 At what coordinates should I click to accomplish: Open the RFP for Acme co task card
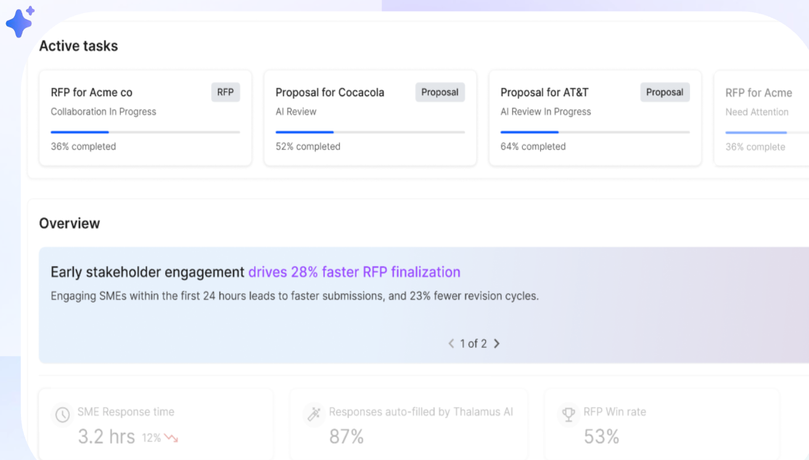coord(145,118)
